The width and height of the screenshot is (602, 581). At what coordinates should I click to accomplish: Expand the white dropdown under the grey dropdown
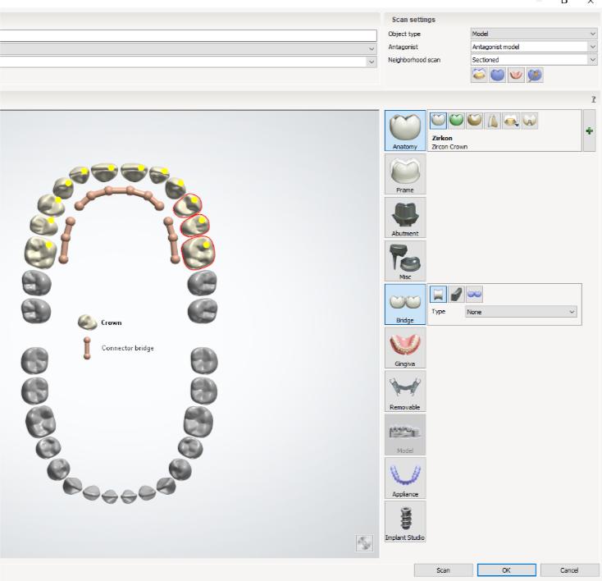[188, 62]
